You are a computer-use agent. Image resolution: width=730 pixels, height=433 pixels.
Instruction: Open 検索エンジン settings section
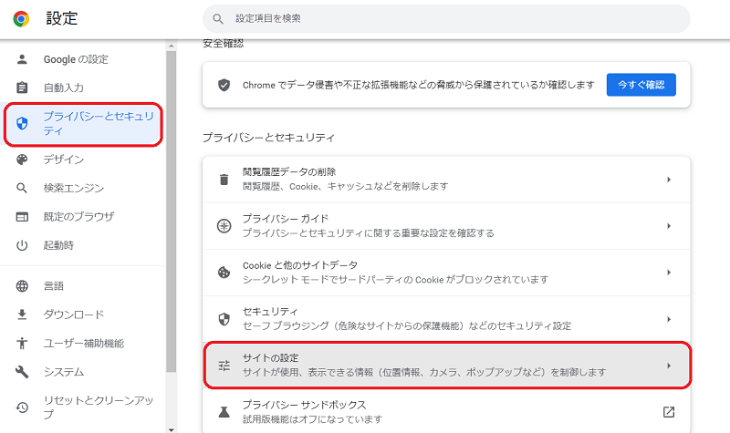(x=73, y=189)
